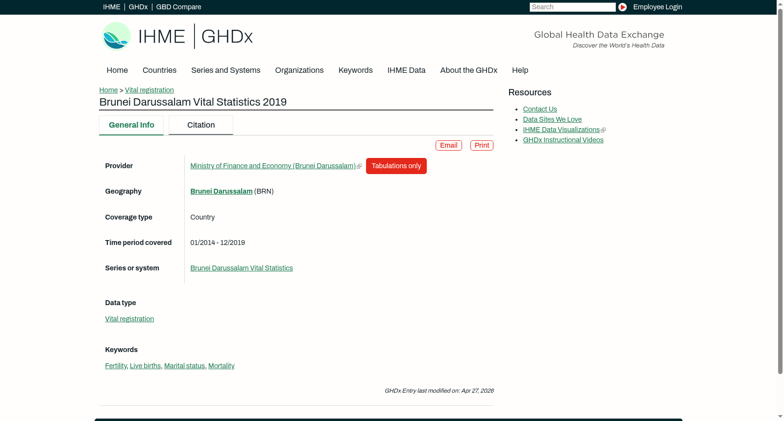Image resolution: width=784 pixels, height=421 pixels.
Task: Click the Coverage type value Country
Action: 202,218
